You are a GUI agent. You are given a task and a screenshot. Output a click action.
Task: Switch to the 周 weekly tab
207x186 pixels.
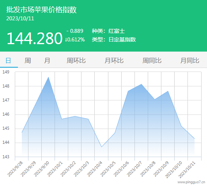(28, 61)
